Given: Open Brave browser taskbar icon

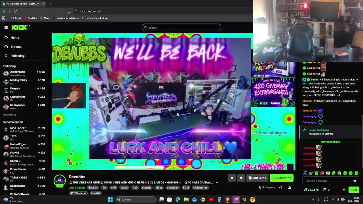Looking at the screenshot, I should 228,199.
